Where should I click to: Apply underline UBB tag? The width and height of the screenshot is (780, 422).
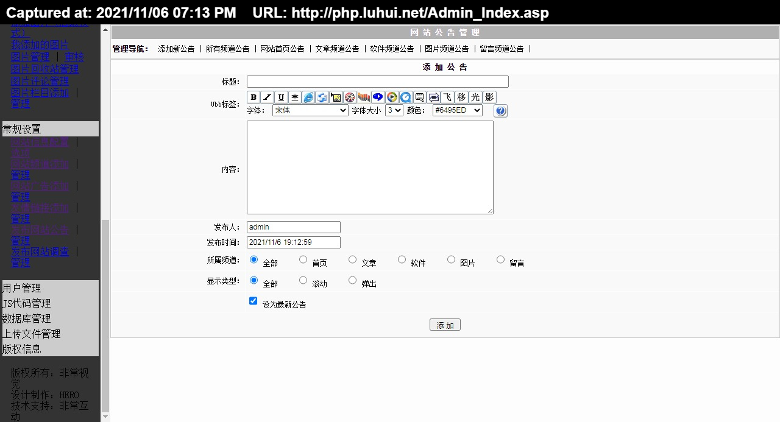coord(281,97)
